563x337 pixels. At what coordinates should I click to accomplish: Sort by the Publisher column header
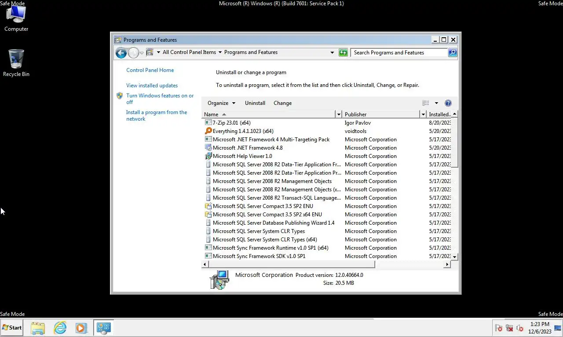381,115
